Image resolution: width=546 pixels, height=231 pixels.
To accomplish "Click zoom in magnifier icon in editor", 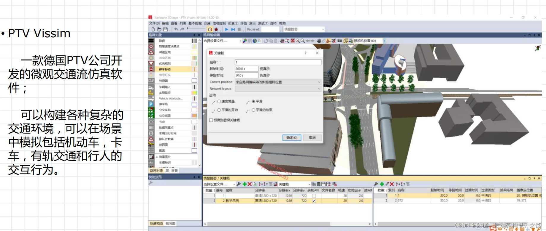I will click(298, 41).
